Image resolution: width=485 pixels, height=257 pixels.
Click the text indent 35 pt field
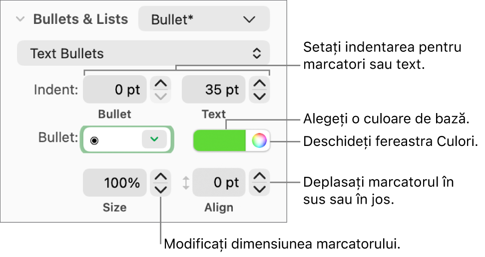[x=214, y=90]
